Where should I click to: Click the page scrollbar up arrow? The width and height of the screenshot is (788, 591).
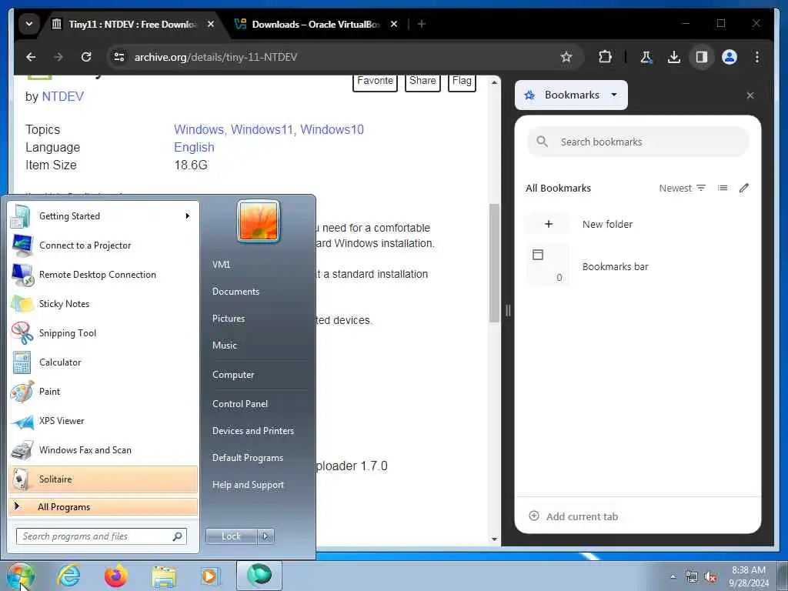point(495,82)
